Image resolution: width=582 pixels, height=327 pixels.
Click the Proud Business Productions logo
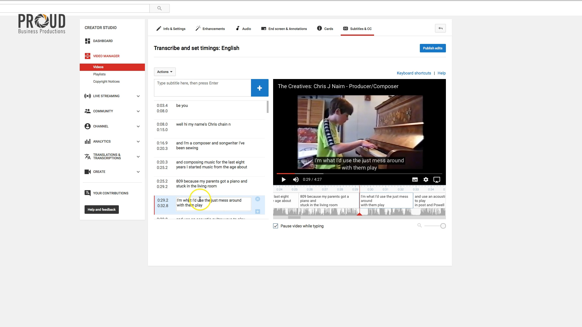pyautogui.click(x=42, y=24)
